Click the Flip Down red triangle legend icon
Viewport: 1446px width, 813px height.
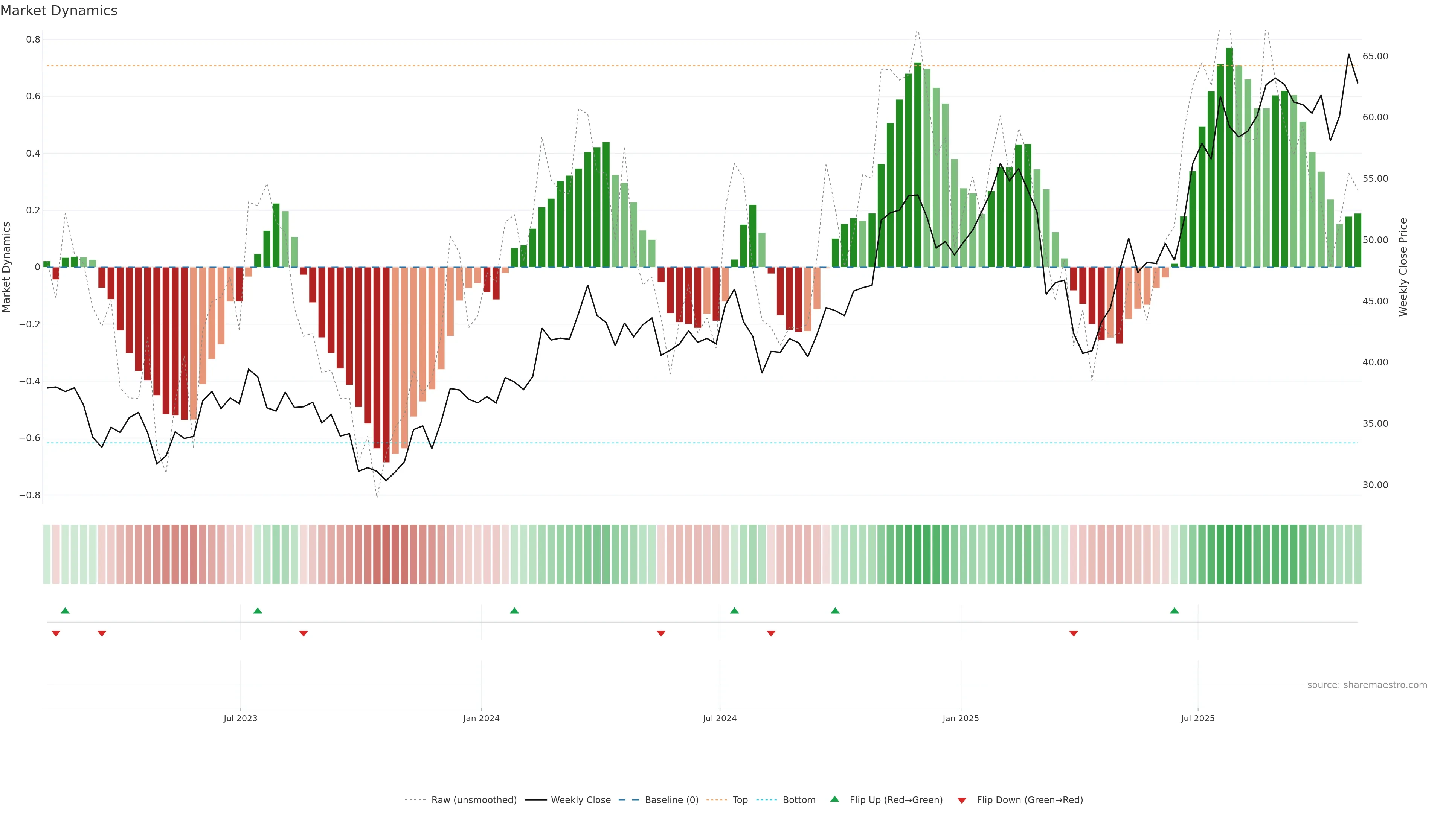pyautogui.click(x=962, y=800)
